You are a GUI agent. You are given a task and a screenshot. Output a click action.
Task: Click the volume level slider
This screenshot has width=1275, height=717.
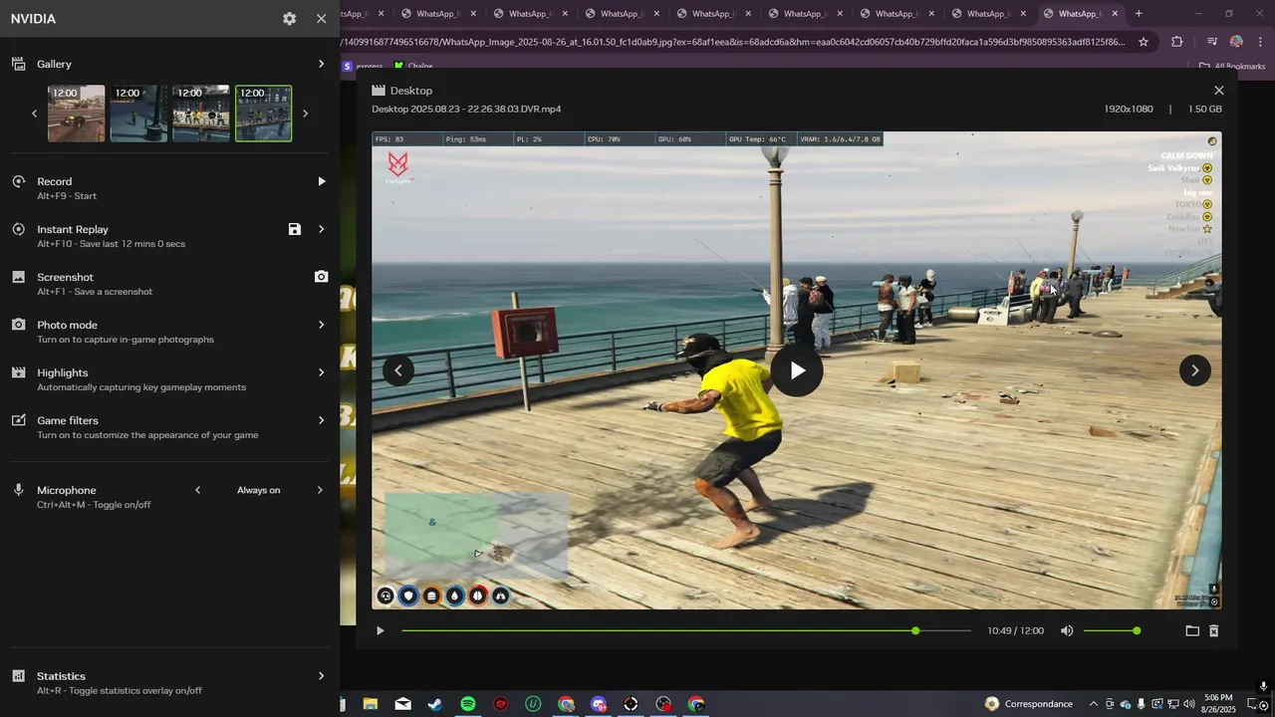point(1112,630)
